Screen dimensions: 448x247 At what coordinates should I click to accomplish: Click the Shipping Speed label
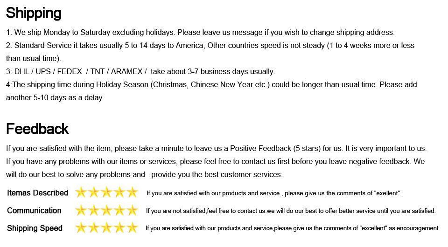pyautogui.click(x=35, y=228)
